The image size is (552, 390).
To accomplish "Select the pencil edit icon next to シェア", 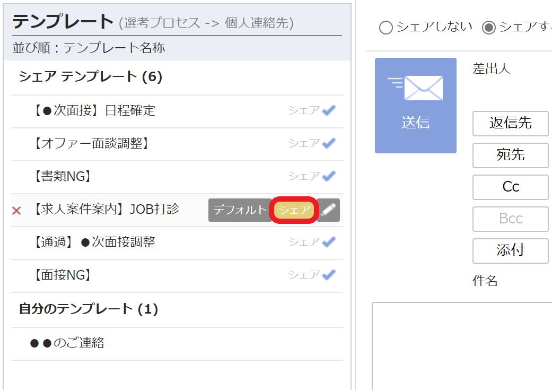I will [329, 210].
